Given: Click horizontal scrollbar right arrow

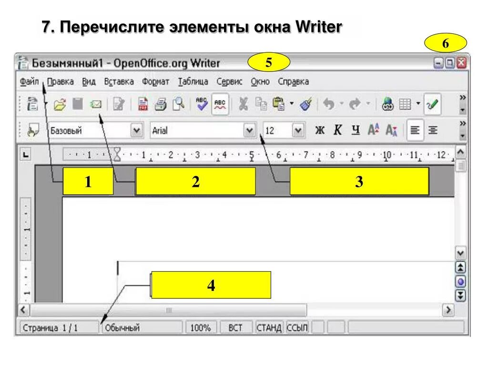Looking at the screenshot, I should [x=448, y=310].
